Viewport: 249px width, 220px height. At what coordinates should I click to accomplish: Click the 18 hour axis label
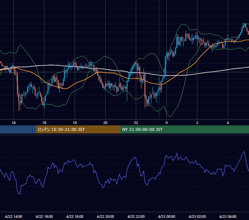click(75, 123)
